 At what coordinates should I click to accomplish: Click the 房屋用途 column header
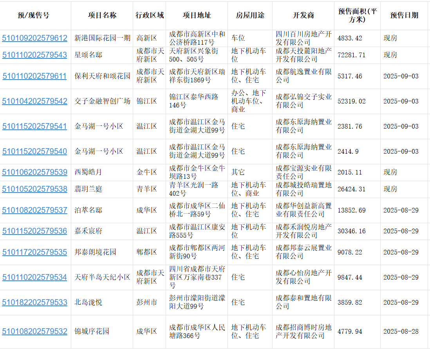[x=250, y=15]
